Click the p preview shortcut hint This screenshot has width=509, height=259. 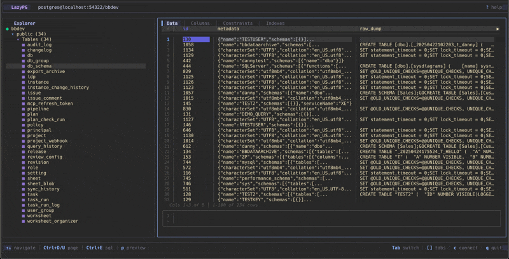pos(134,248)
